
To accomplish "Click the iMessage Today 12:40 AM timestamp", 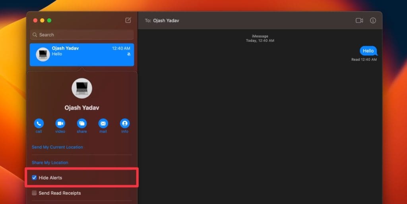I will (260, 38).
